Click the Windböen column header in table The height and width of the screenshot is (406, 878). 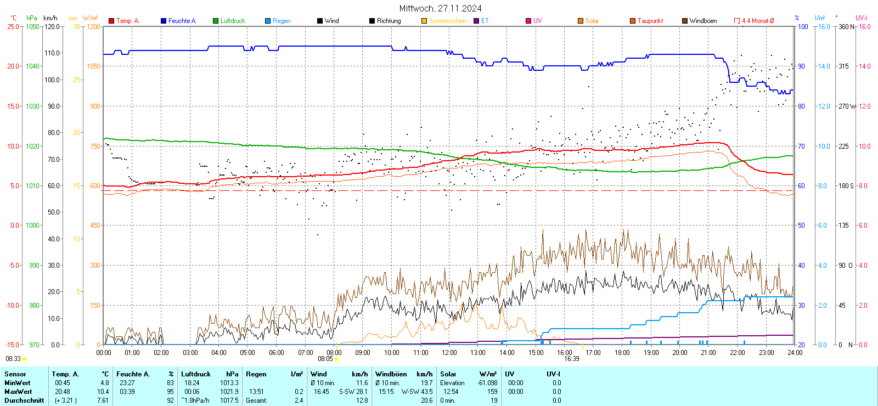point(391,374)
